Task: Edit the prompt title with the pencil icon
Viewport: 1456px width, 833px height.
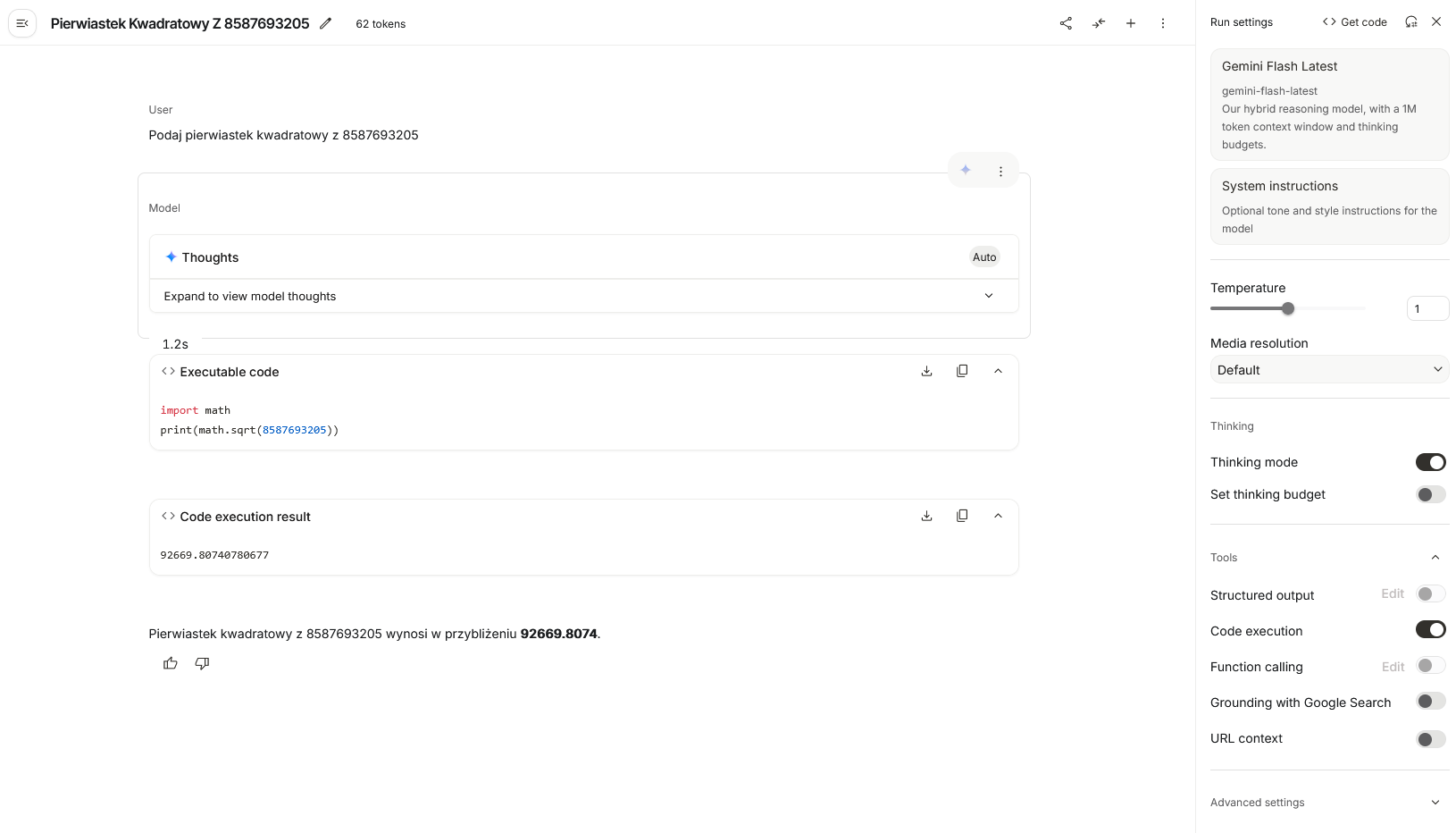Action: click(x=325, y=23)
